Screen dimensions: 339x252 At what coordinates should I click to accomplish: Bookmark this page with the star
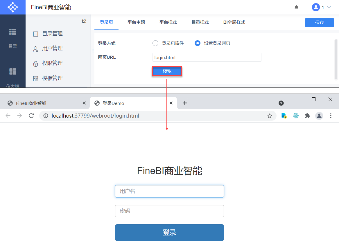tap(270, 116)
